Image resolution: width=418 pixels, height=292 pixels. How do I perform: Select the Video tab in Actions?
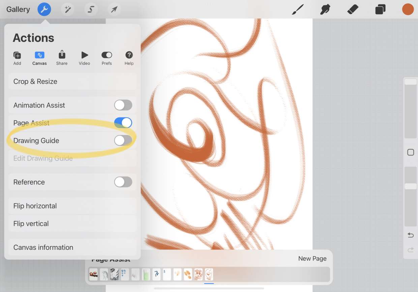click(84, 57)
